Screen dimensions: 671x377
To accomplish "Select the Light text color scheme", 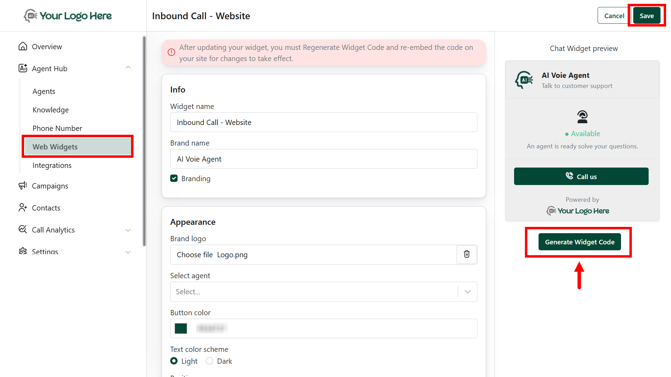I will 174,361.
